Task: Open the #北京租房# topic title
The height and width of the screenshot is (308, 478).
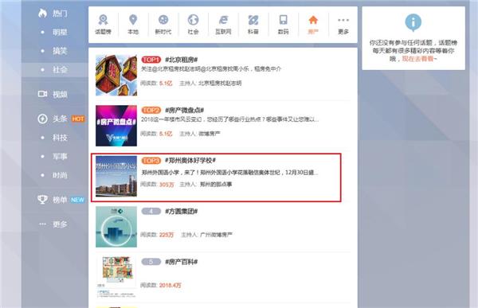Action: click(x=182, y=60)
